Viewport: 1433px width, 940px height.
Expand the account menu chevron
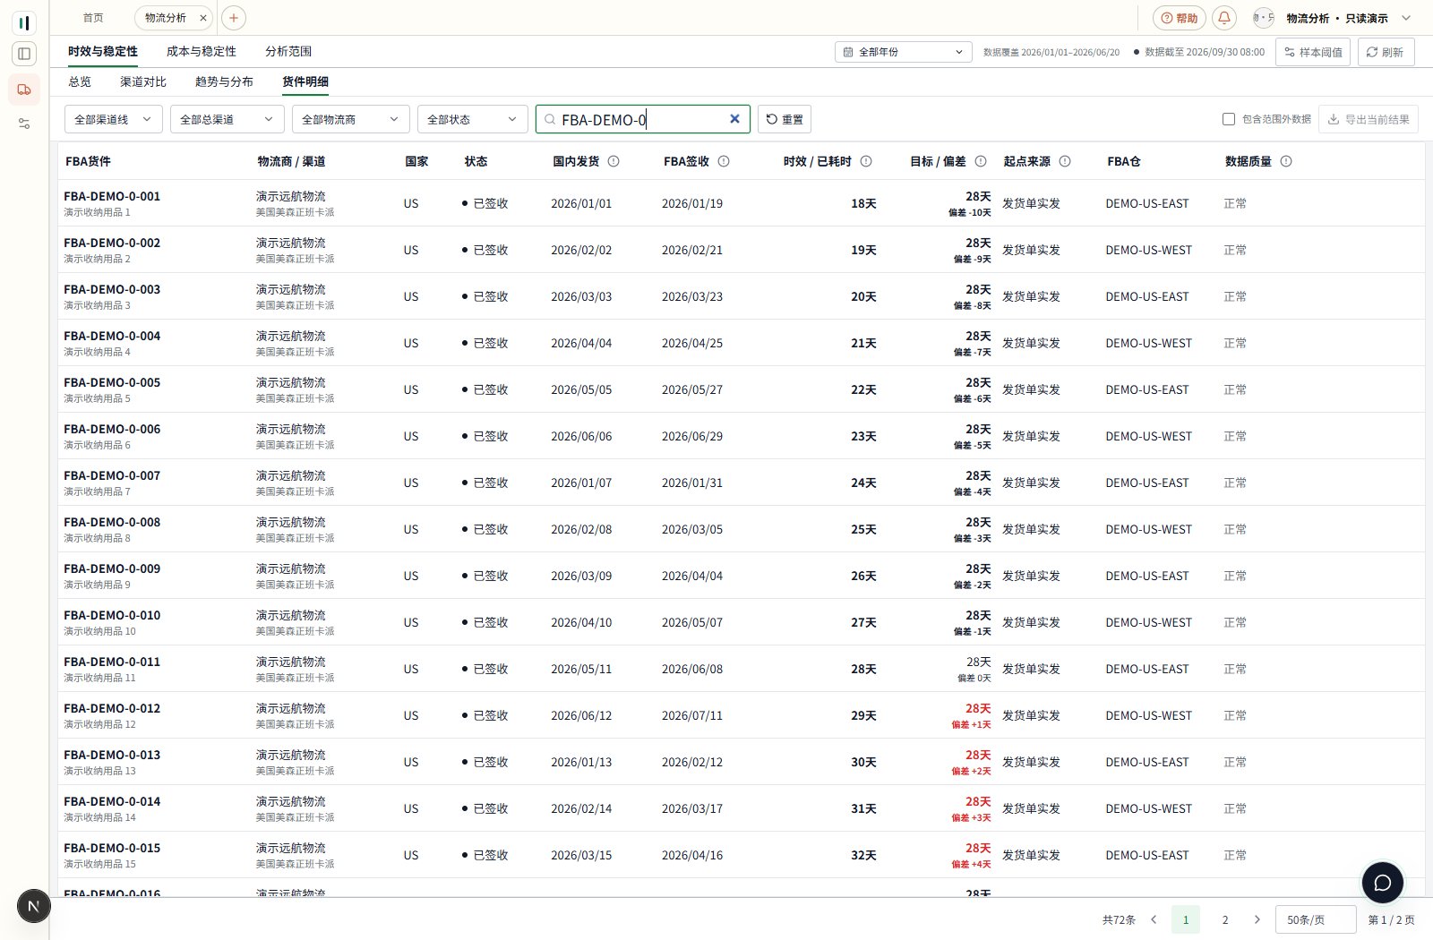click(x=1406, y=18)
